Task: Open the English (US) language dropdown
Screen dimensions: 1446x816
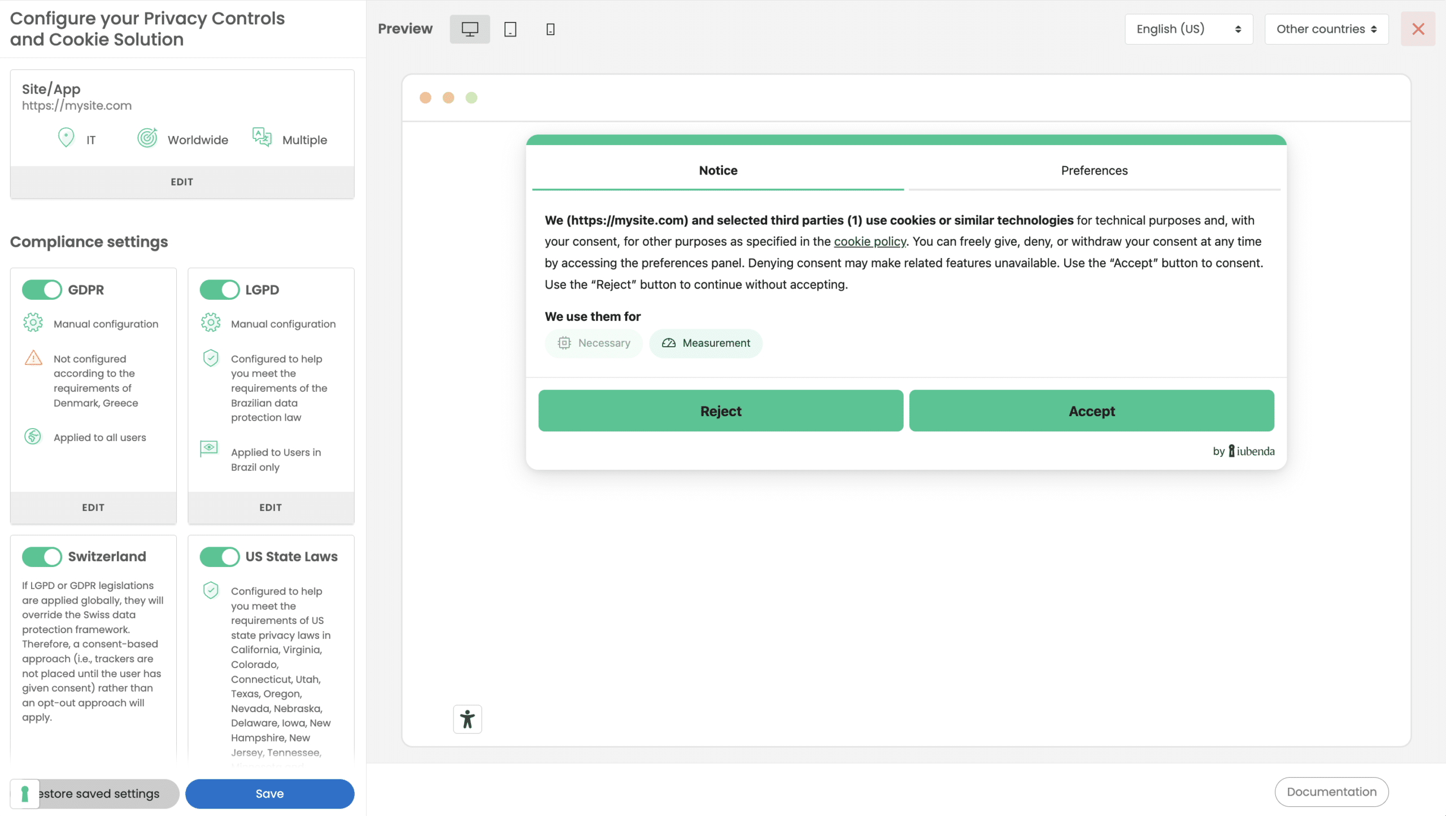Action: coord(1188,29)
